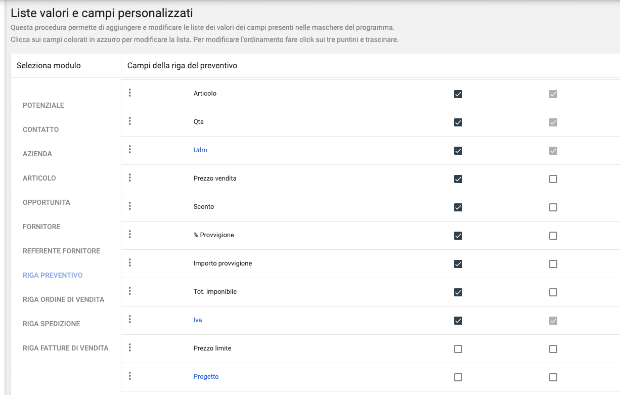Choose RIGA FATTURE DI VENDITA module
Viewport: 620px width, 395px height.
[x=65, y=348]
